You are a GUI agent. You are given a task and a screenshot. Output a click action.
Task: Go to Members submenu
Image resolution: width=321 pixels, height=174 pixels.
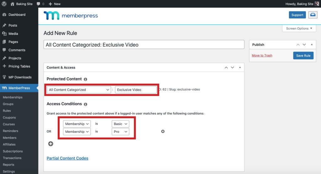(x=10, y=138)
